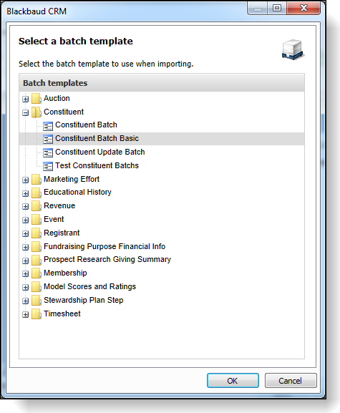Select Fundraising Purpose Financial Info folder
The image size is (340, 413).
[105, 246]
